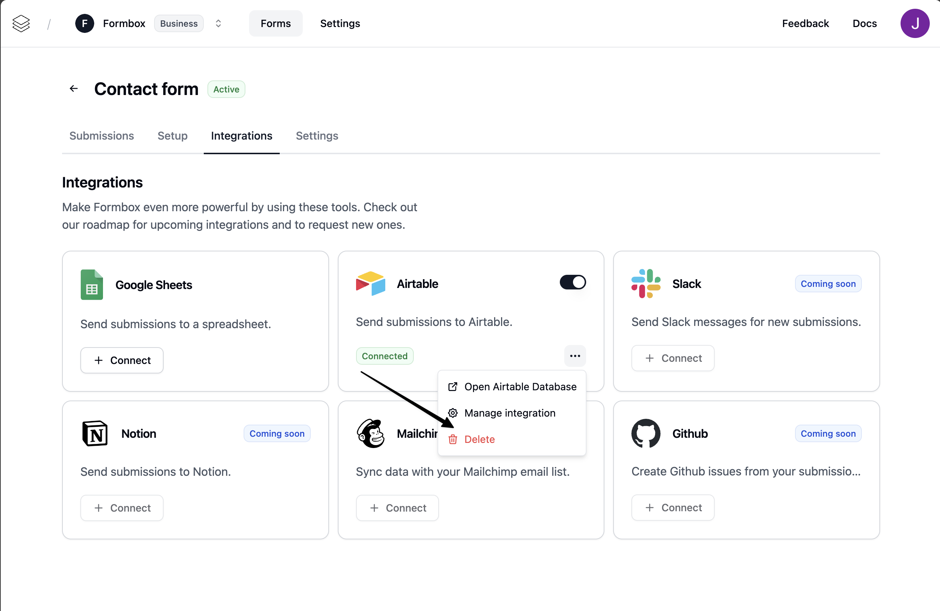Switch to the Setup tab
The width and height of the screenshot is (940, 611).
click(172, 136)
